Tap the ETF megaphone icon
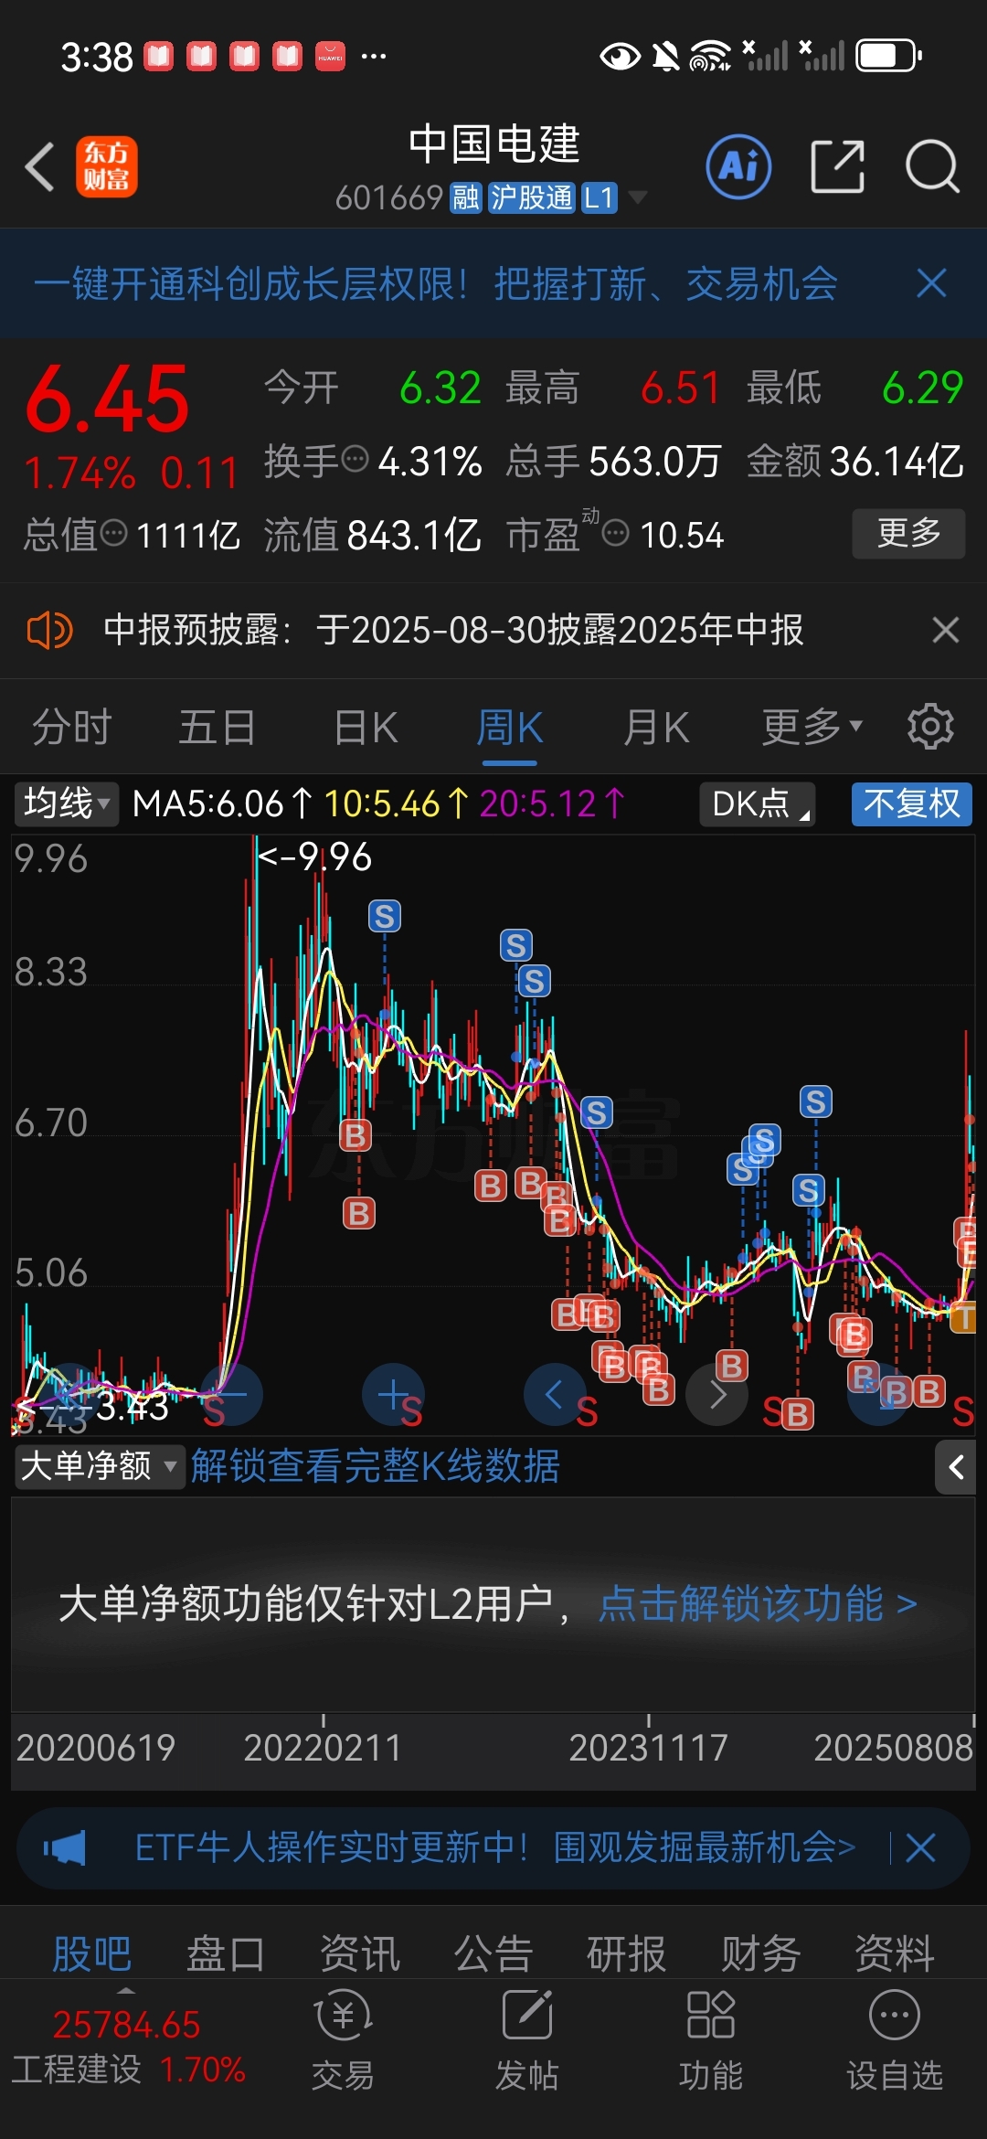This screenshot has height=2139, width=987. coord(65,1847)
